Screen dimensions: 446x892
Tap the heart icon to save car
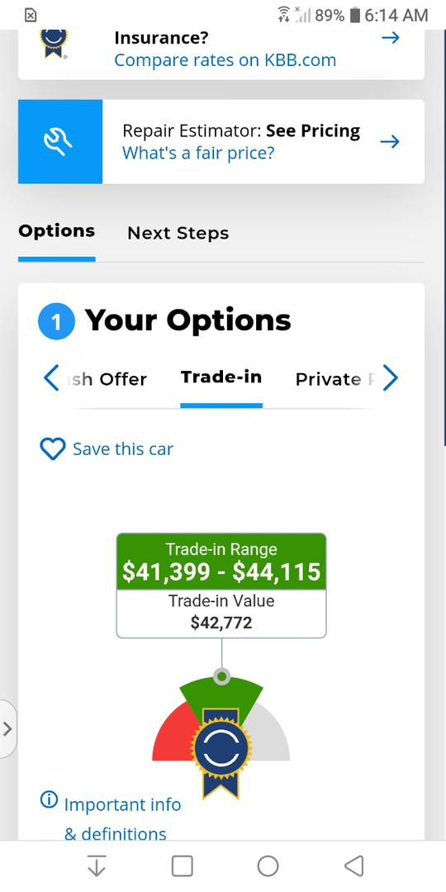tap(52, 448)
